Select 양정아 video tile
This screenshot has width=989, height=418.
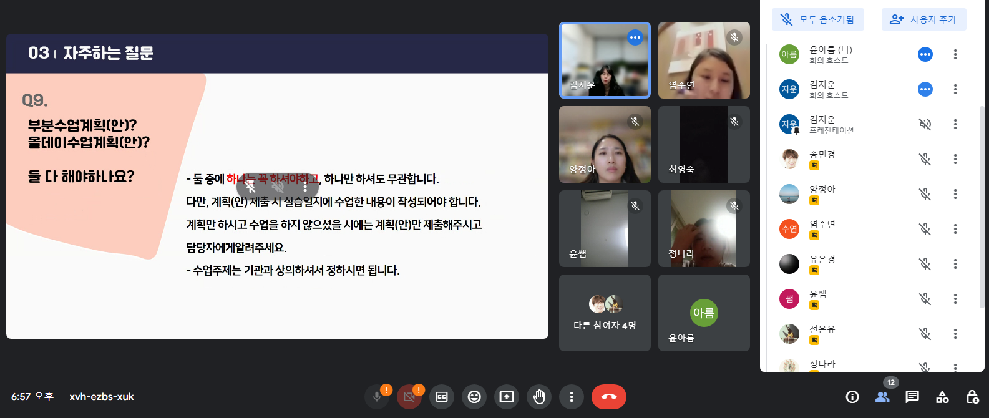pyautogui.click(x=605, y=145)
